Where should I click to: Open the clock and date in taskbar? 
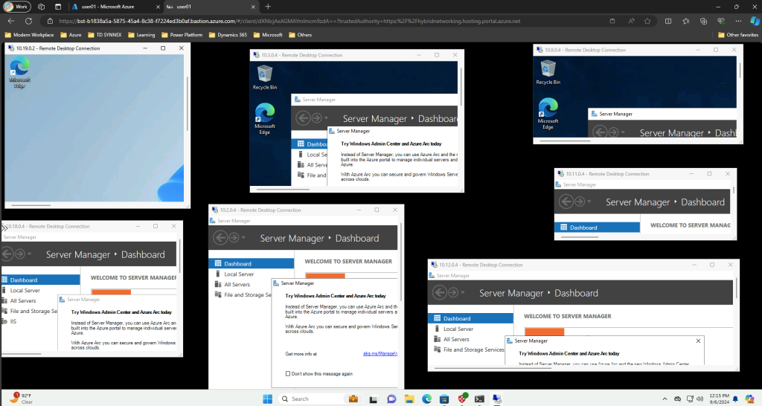[720, 399]
